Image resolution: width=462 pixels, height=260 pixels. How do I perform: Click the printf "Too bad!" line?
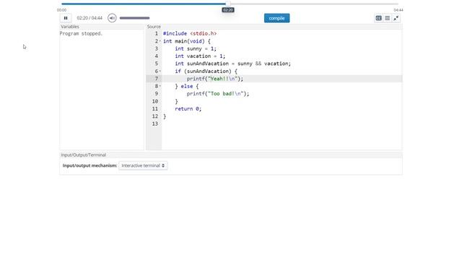click(x=218, y=94)
